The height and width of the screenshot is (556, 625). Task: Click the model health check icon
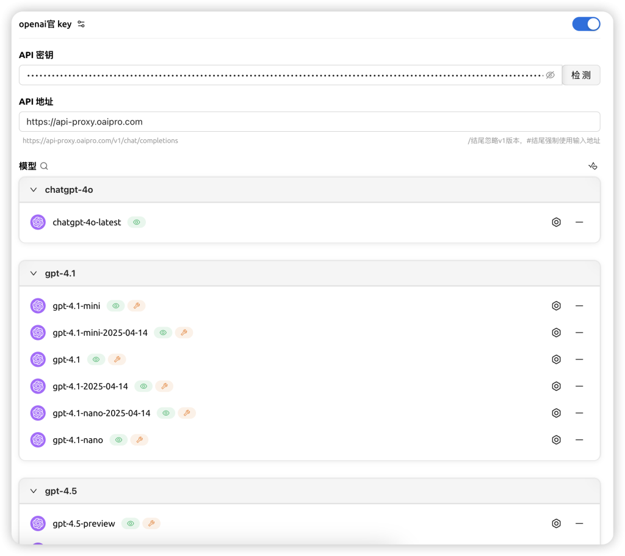click(x=593, y=166)
